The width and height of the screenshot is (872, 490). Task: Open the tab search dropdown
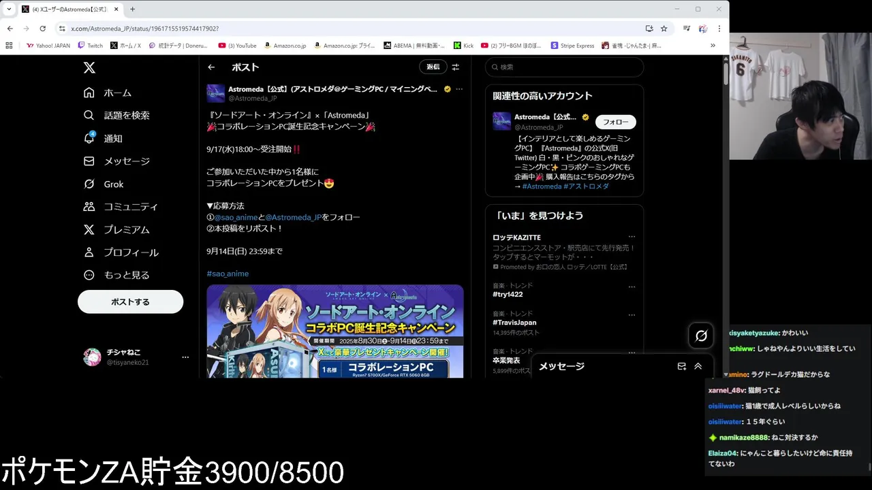[9, 9]
